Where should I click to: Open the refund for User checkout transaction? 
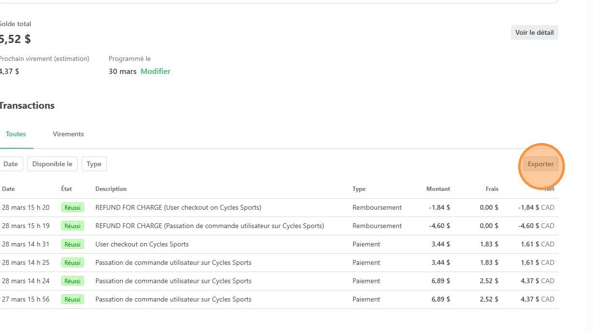178,208
